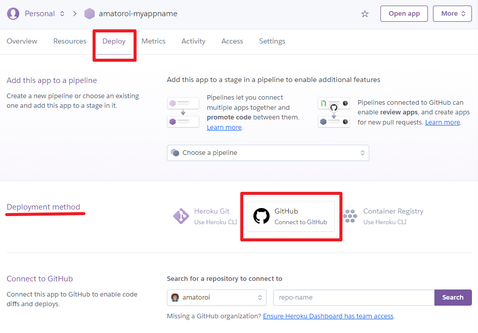Screen dimensions: 478x333
Task: Click the Add this app to a pipeline heading
Action: (x=52, y=80)
